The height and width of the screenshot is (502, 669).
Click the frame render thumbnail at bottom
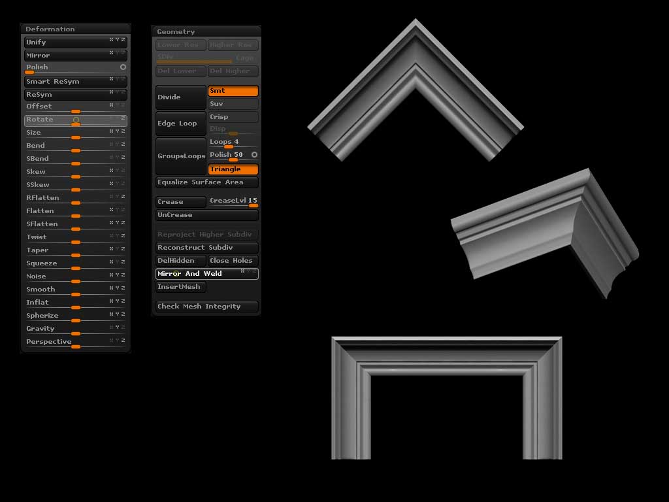tap(446, 397)
